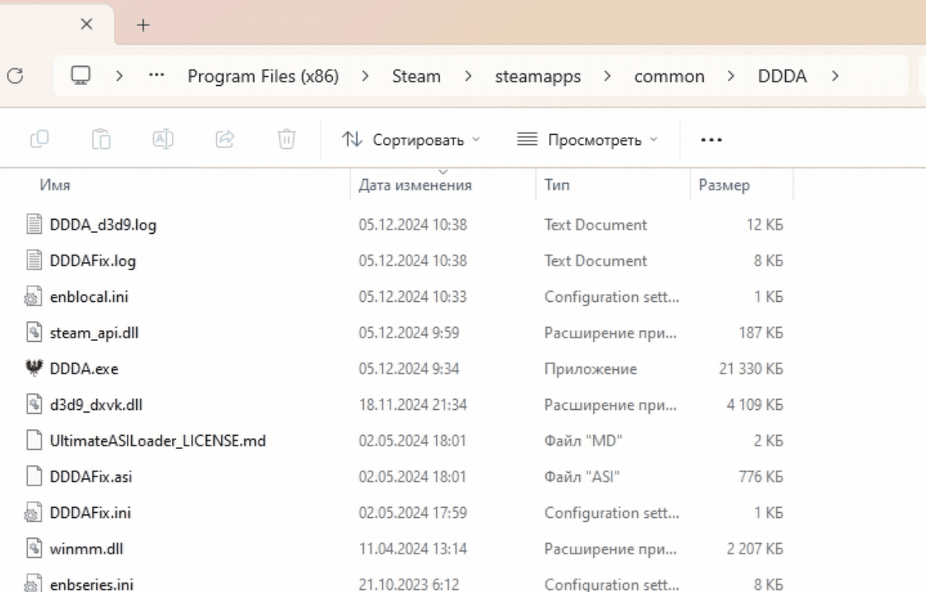
Task: Click the Файл "MD" type cell
Action: (584, 441)
